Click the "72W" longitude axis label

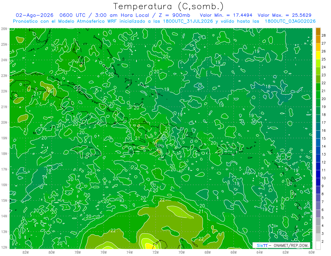(x=156, y=252)
